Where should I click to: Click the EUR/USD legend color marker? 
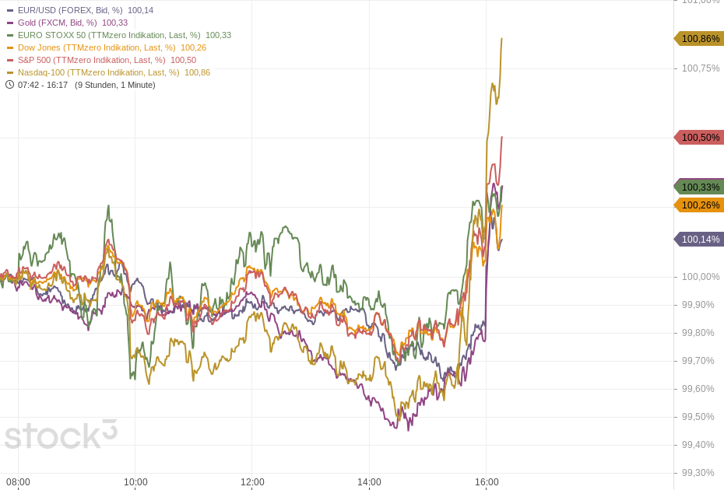click(10, 10)
